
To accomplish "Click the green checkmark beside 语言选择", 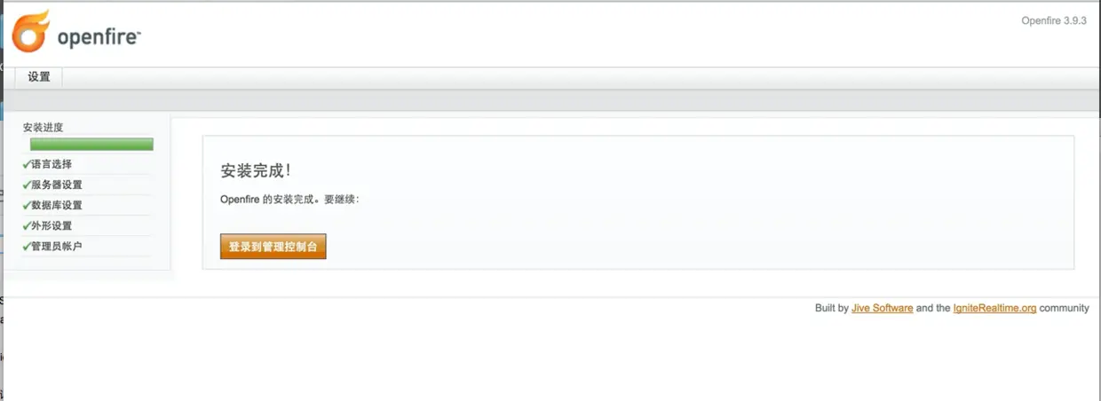I will (27, 164).
